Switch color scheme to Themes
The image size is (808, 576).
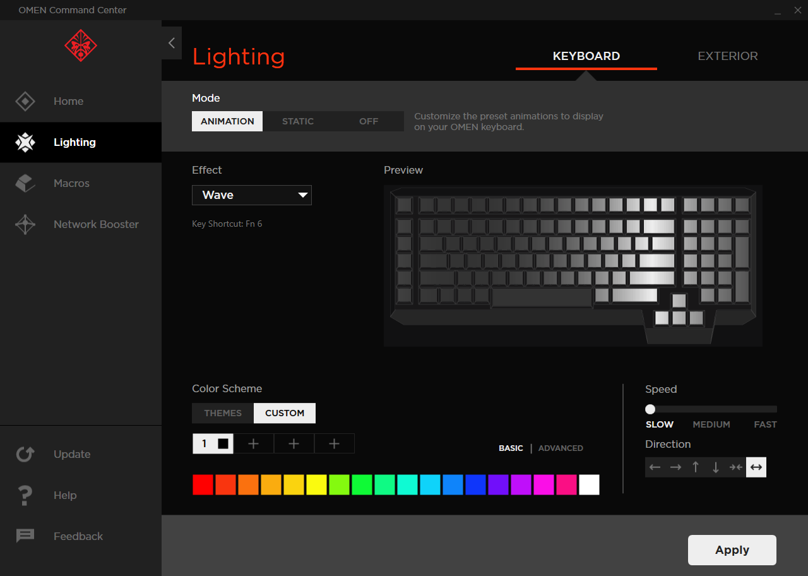pos(223,413)
